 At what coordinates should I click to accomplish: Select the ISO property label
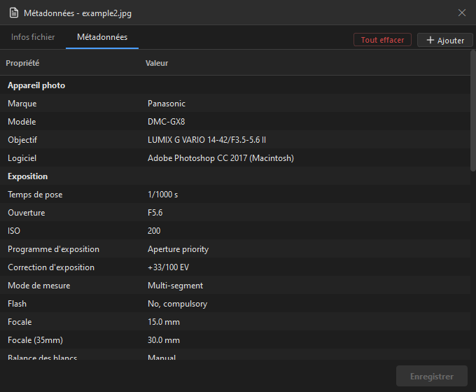click(14, 231)
